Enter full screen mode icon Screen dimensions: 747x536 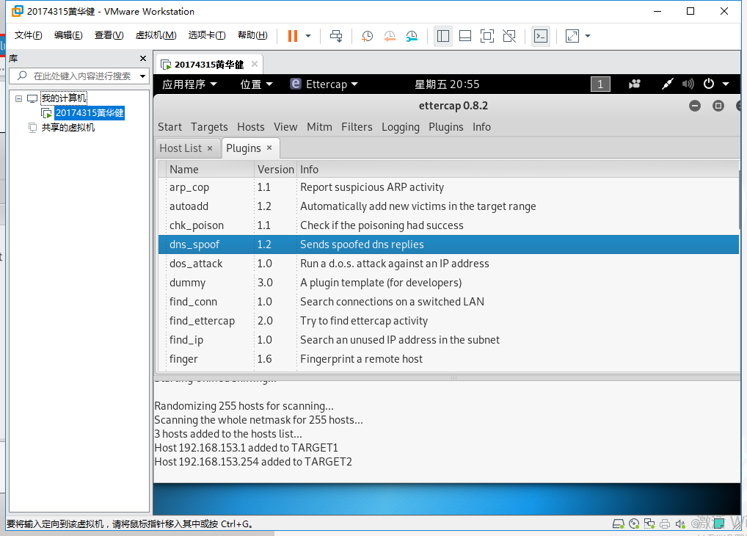pos(487,36)
